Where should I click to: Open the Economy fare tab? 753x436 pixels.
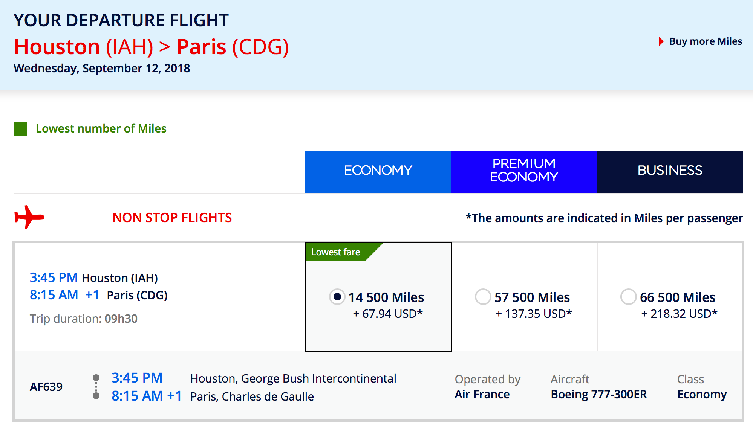[x=378, y=172]
